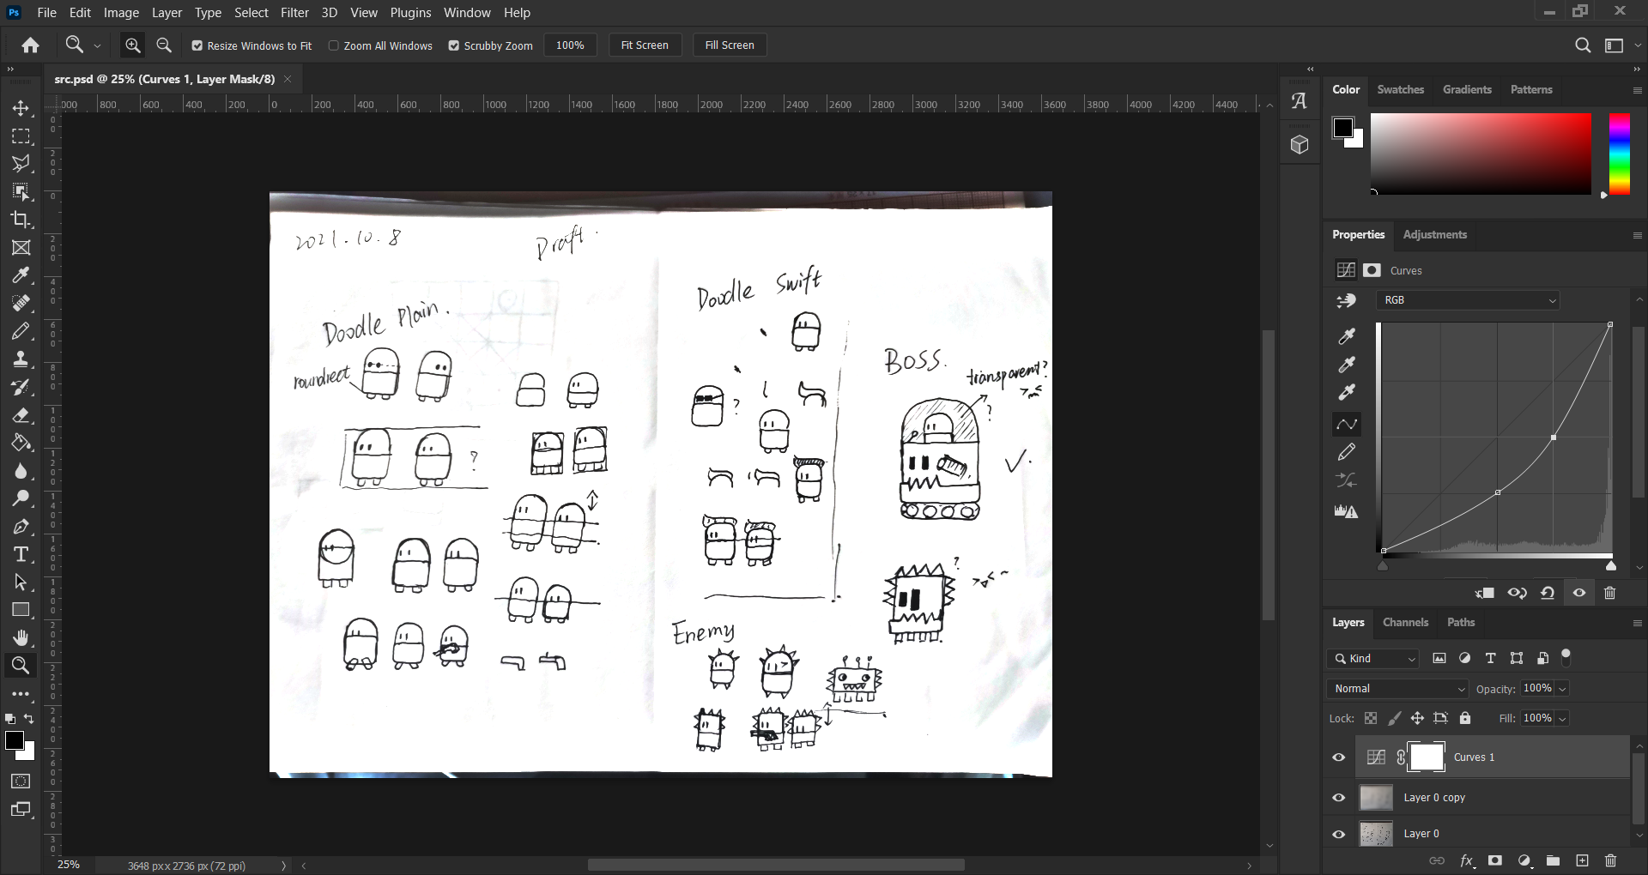This screenshot has width=1648, height=875.
Task: Open the Normal blend mode dropdown
Action: tap(1398, 689)
